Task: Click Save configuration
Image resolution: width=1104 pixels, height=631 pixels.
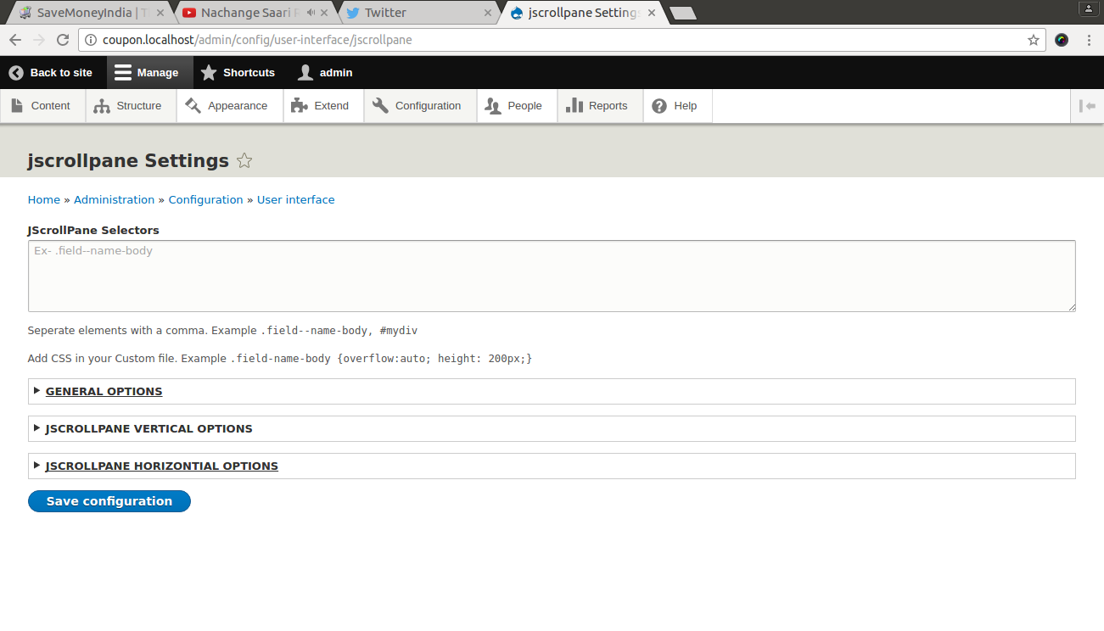Action: click(109, 501)
